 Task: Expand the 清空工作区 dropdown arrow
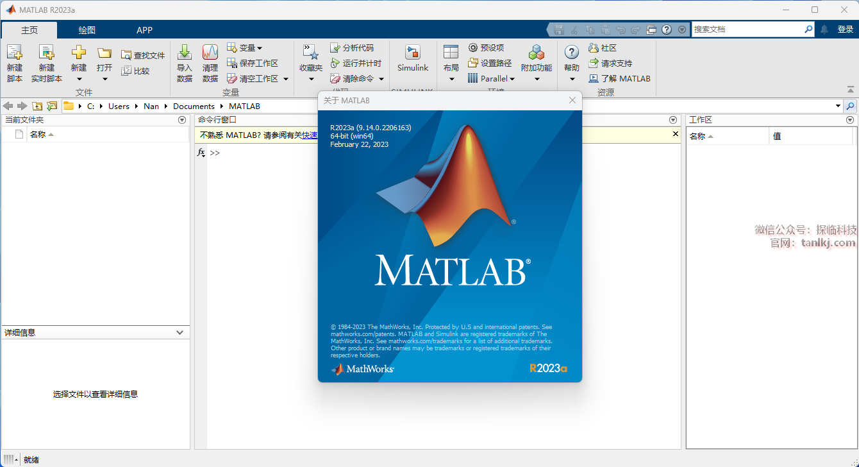286,79
